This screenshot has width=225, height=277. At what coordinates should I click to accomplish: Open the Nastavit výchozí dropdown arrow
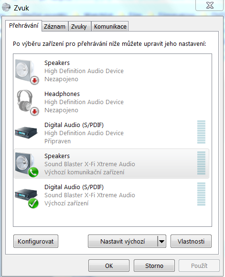pos(162,241)
